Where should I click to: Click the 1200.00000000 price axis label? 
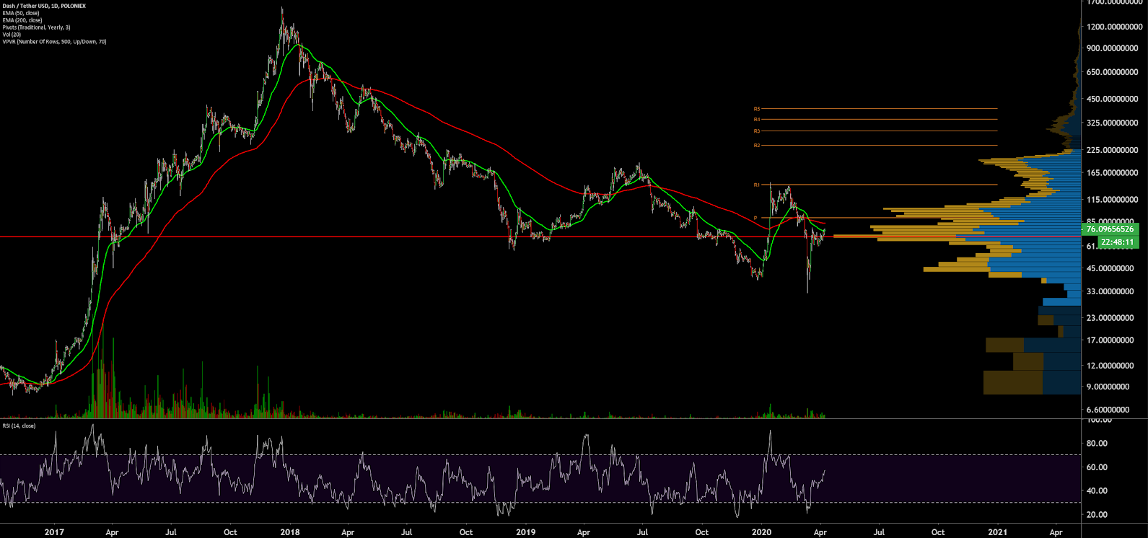[x=1115, y=27]
